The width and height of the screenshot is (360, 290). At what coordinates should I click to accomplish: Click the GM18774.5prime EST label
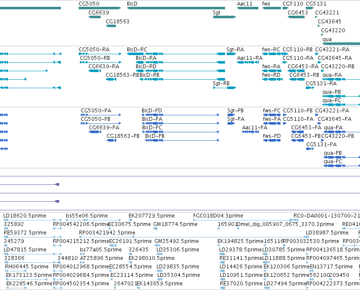(x=176, y=224)
